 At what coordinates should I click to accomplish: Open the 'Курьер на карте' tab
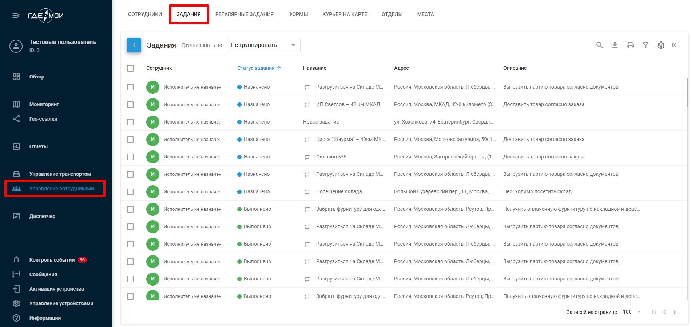(x=345, y=14)
